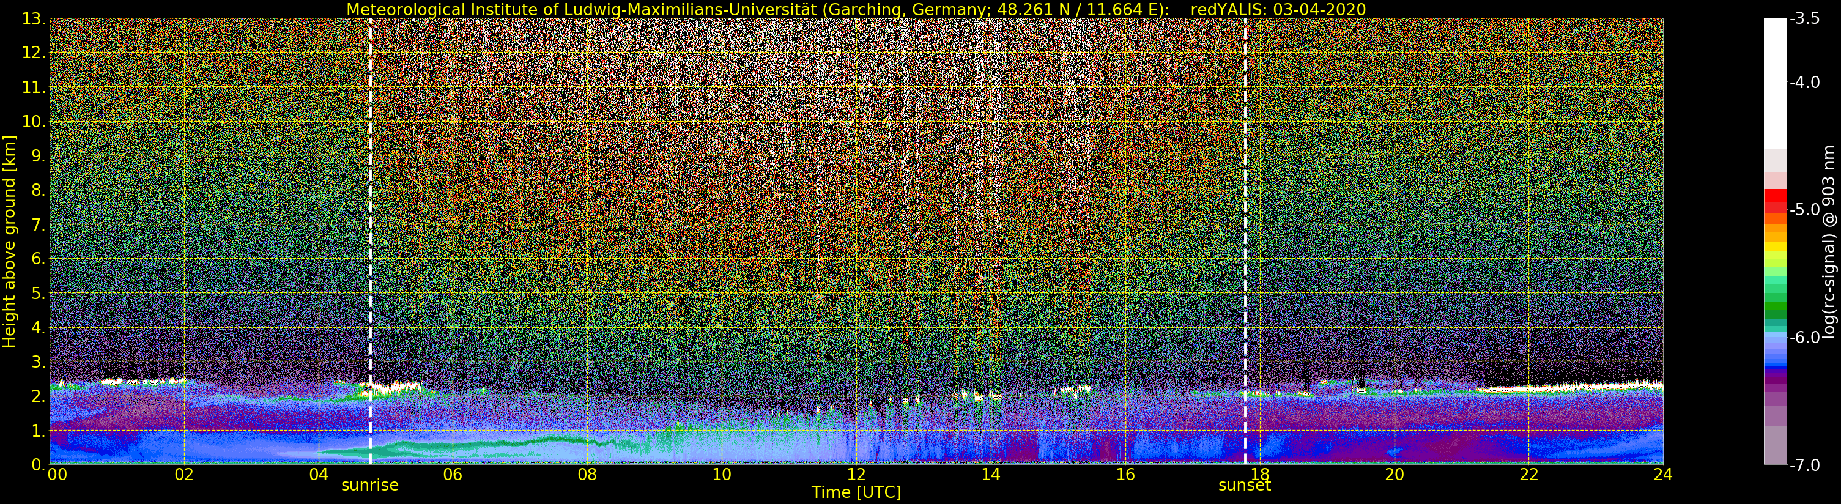
Task: Click height axis tick label '3.'
Action: point(38,363)
